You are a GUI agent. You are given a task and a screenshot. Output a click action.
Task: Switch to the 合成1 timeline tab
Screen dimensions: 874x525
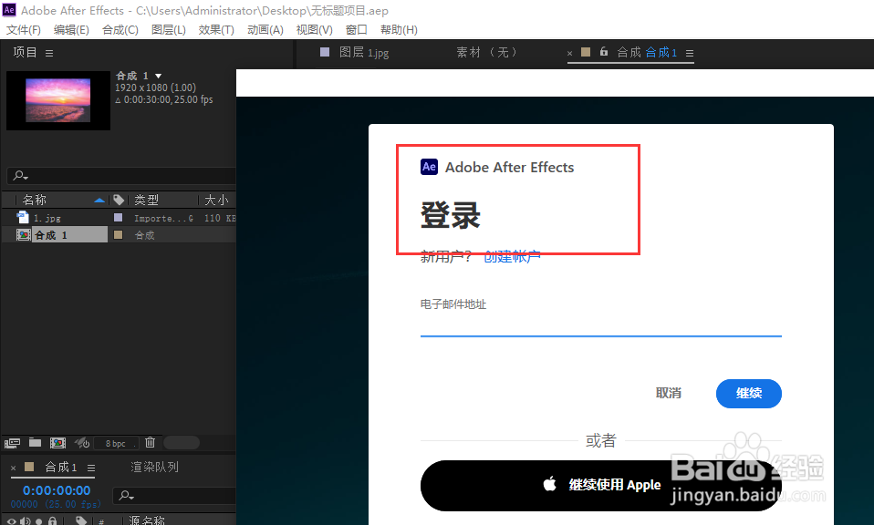point(61,467)
